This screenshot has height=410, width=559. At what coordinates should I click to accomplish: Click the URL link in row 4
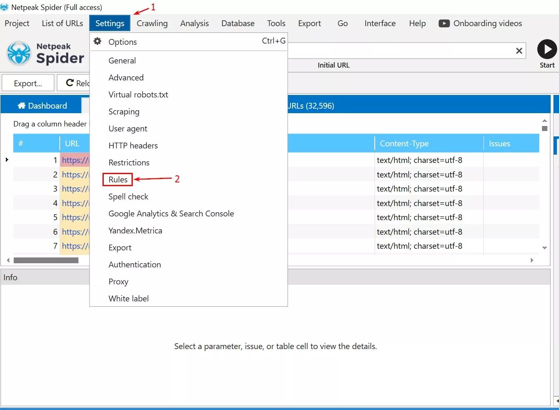click(75, 203)
